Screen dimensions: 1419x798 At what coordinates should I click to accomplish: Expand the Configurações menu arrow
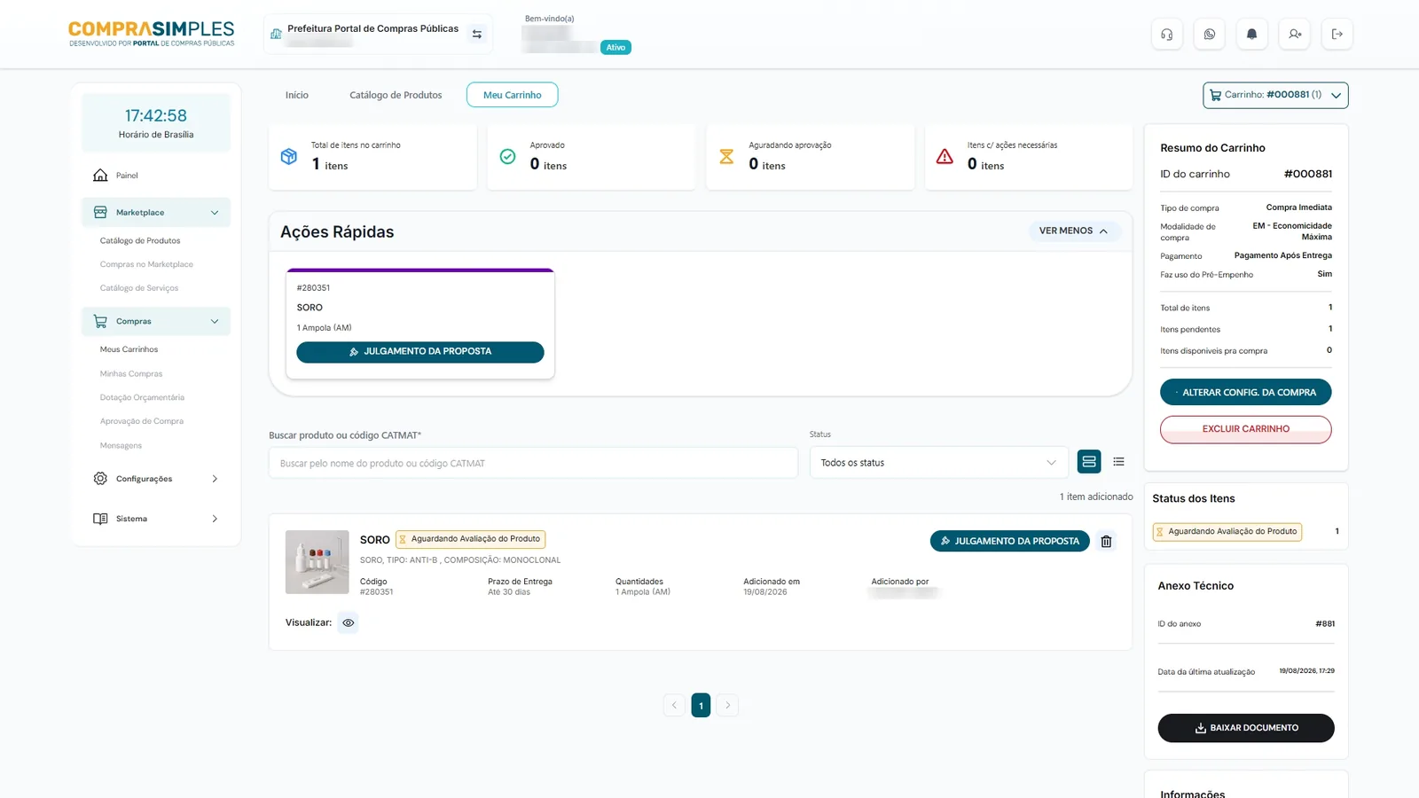pos(215,479)
